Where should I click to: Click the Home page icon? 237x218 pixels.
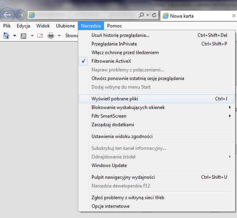pos(6,36)
